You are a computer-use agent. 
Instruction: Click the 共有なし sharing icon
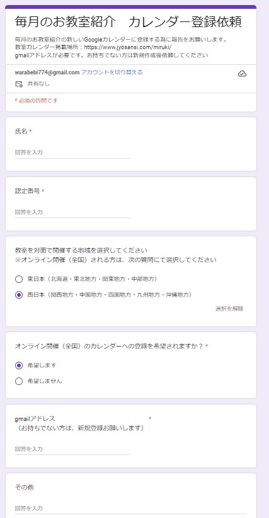pyautogui.click(x=19, y=84)
